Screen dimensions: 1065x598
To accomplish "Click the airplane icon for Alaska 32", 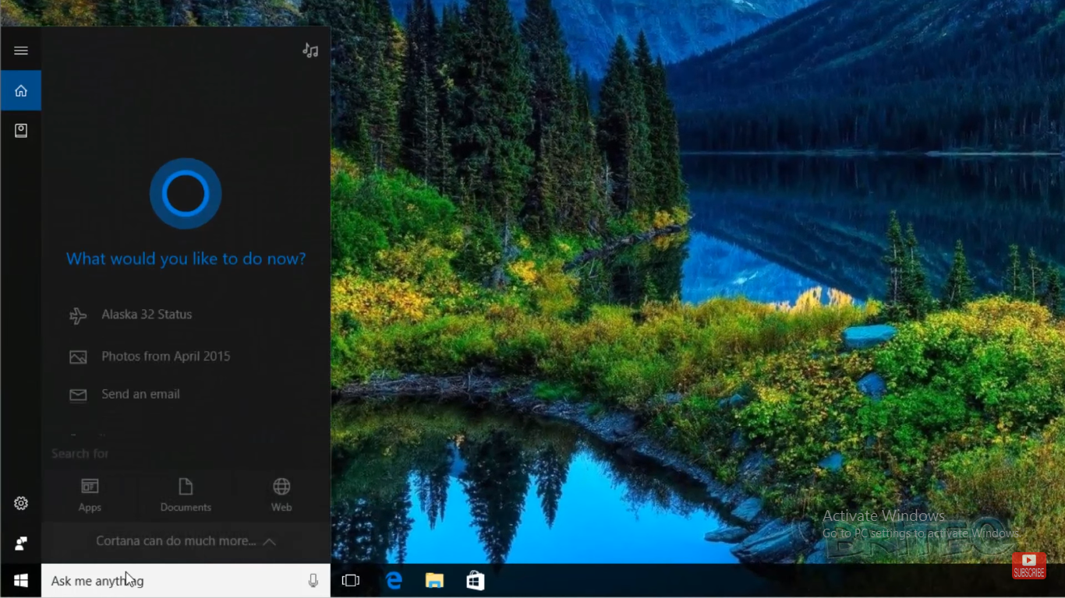I will (78, 315).
